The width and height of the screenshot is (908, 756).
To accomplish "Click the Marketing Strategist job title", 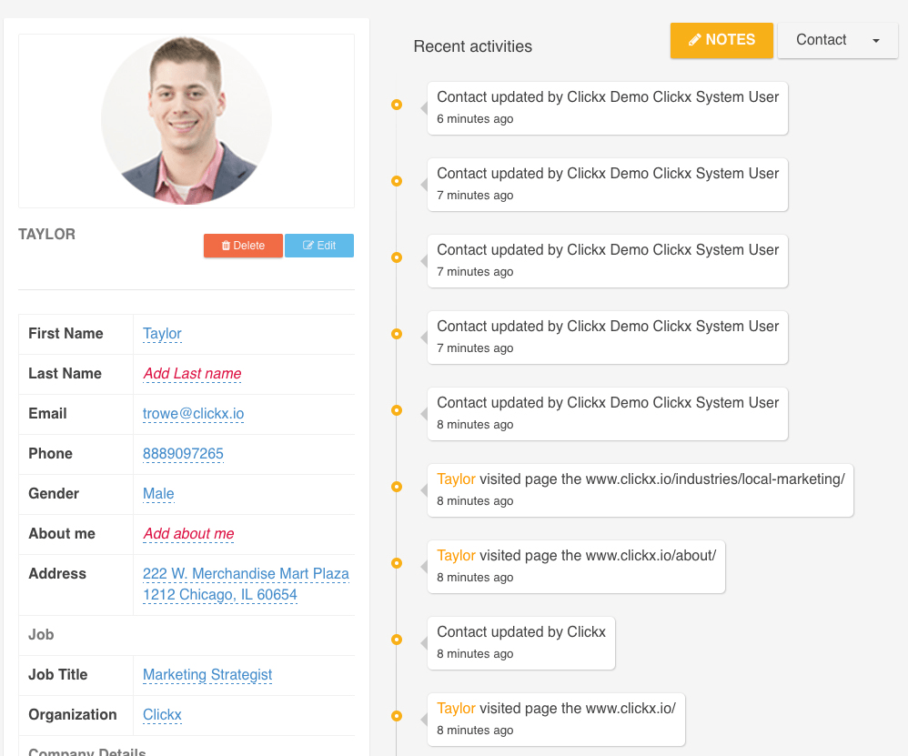I will click(207, 675).
